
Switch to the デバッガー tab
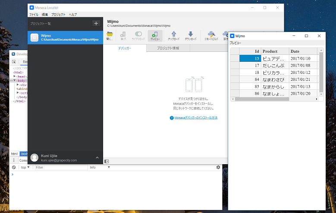click(125, 48)
